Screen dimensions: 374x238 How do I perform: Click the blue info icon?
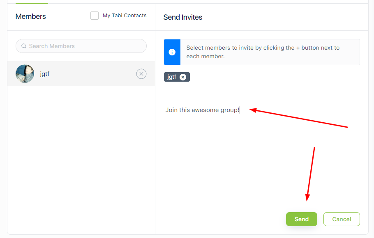pos(172,52)
